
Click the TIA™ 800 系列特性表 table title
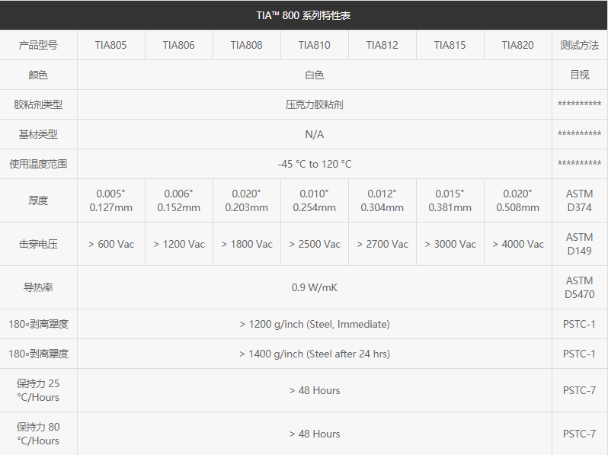303,15
